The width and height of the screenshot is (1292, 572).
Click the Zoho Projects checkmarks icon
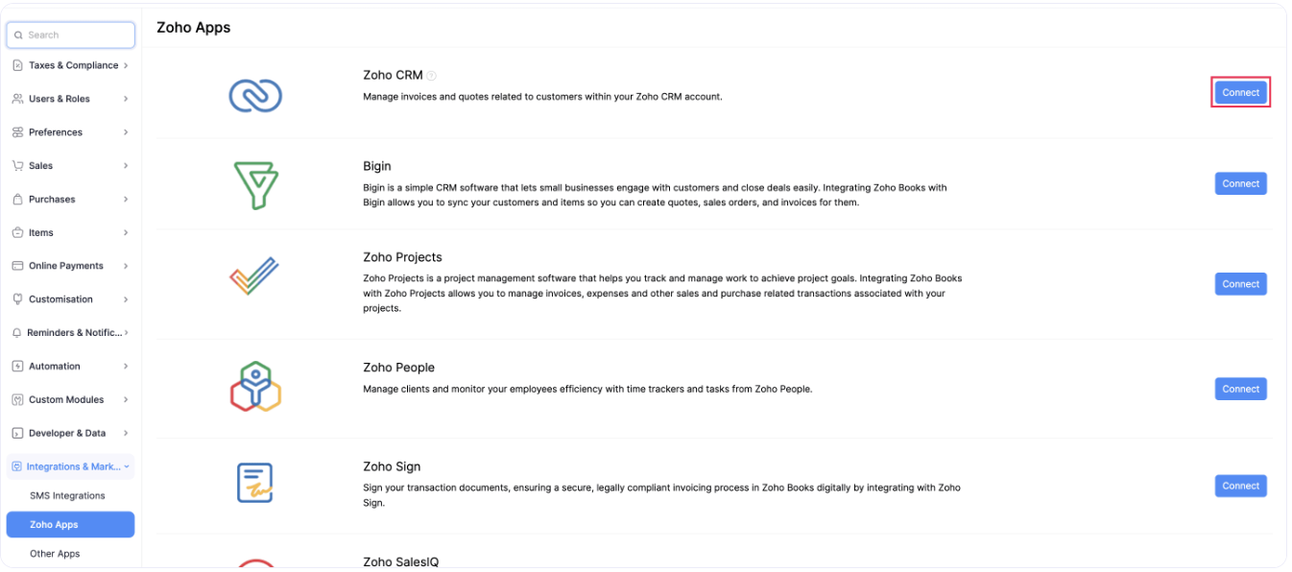(x=254, y=277)
